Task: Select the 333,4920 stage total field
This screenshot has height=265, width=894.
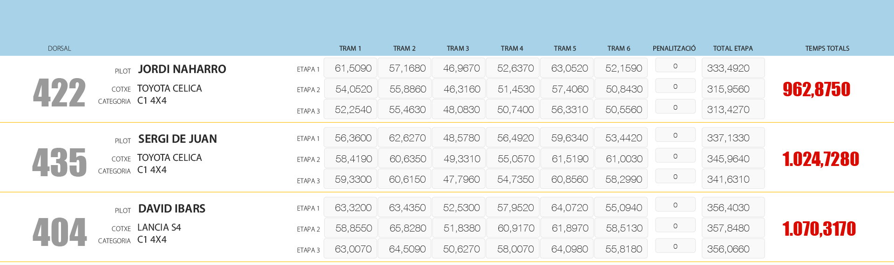Action: pyautogui.click(x=733, y=68)
